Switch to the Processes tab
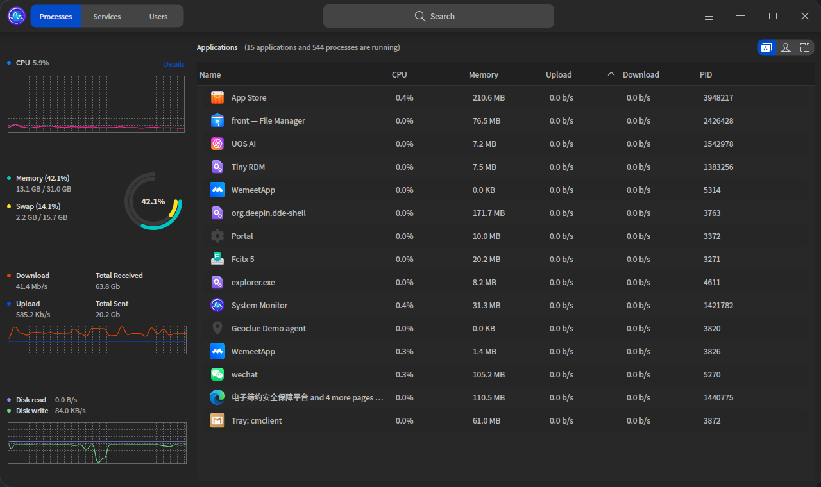821x487 pixels. click(56, 16)
